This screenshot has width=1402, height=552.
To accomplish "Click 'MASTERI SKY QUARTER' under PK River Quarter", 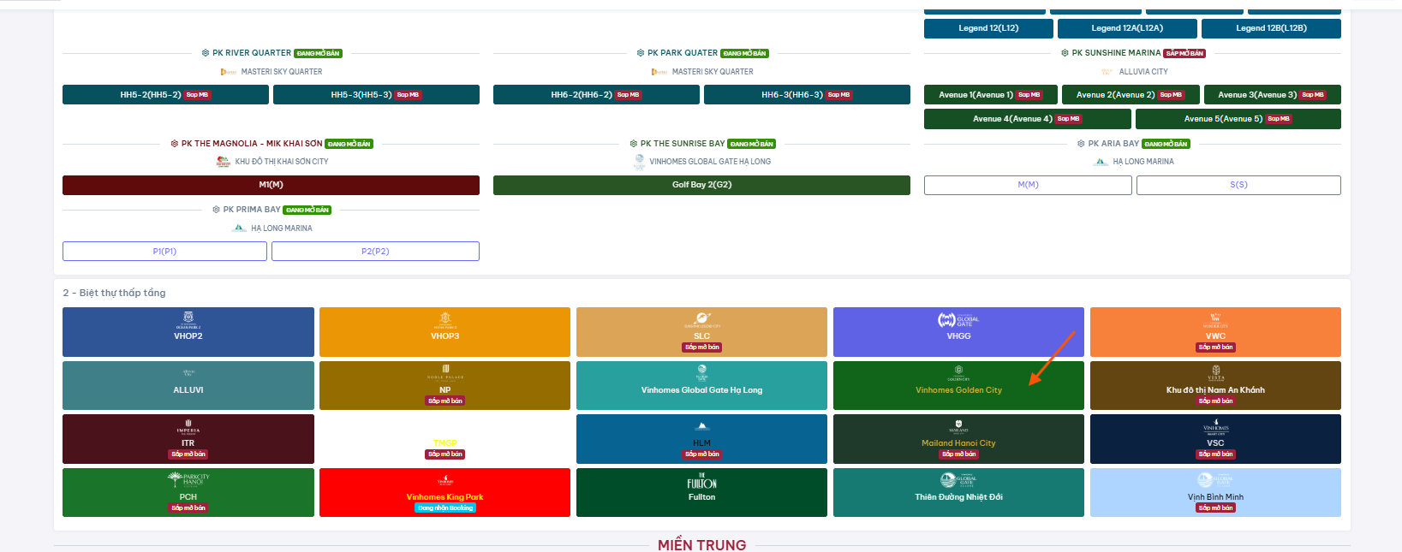I will (x=282, y=72).
